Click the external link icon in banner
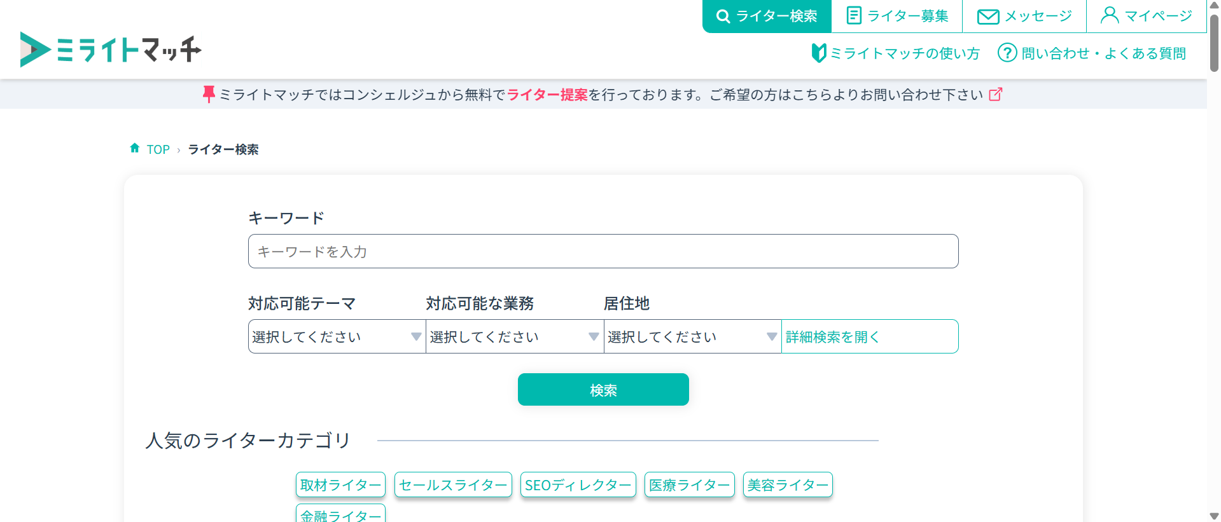This screenshot has height=522, width=1221. (x=995, y=95)
